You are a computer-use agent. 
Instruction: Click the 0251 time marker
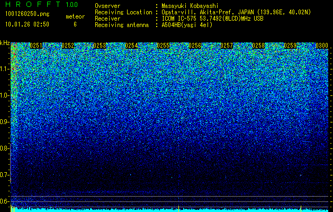point(36,46)
